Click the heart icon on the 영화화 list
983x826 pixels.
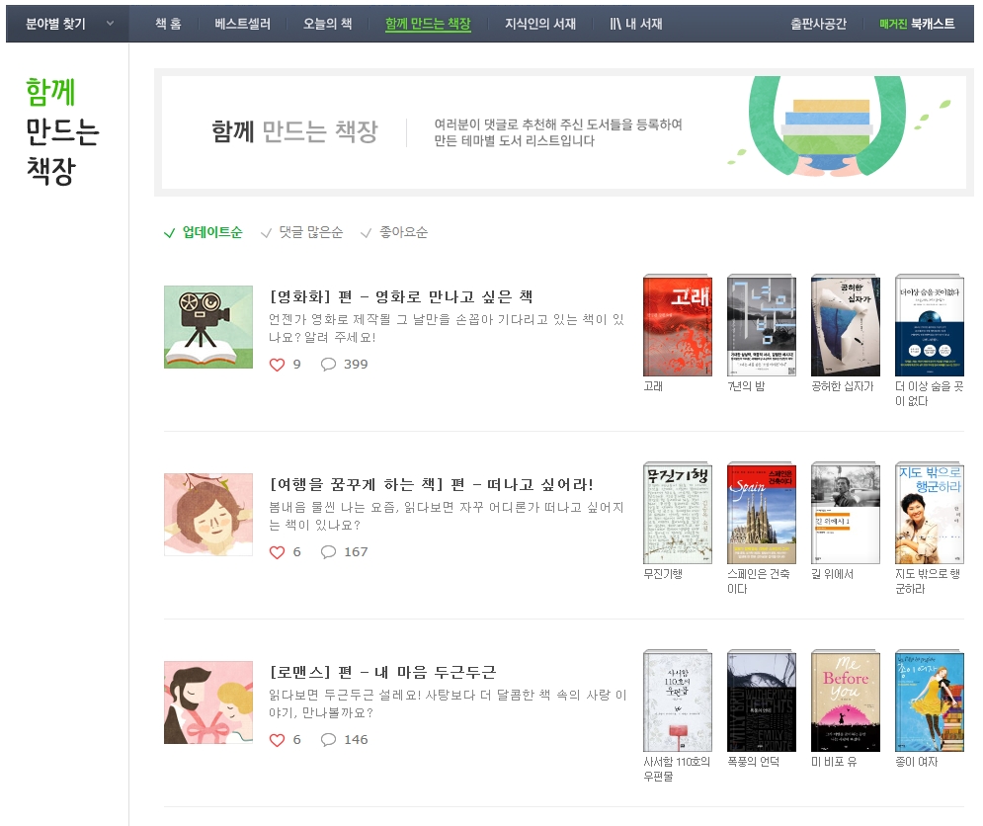click(x=277, y=365)
